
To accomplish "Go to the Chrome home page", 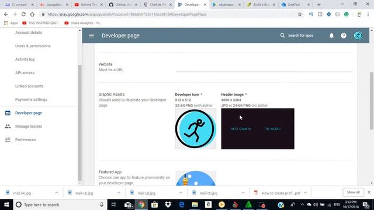I will 32,14.
